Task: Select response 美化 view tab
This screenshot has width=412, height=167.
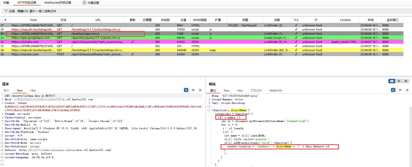Action: pyautogui.click(x=213, y=90)
